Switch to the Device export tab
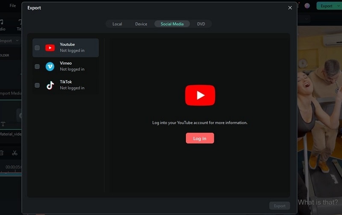This screenshot has height=215, width=342. tap(141, 24)
